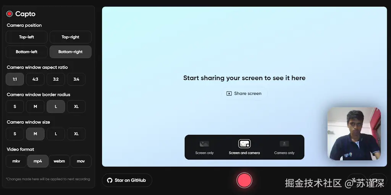The width and height of the screenshot is (391, 195).
Task: Choose webm video format
Action: click(x=59, y=161)
